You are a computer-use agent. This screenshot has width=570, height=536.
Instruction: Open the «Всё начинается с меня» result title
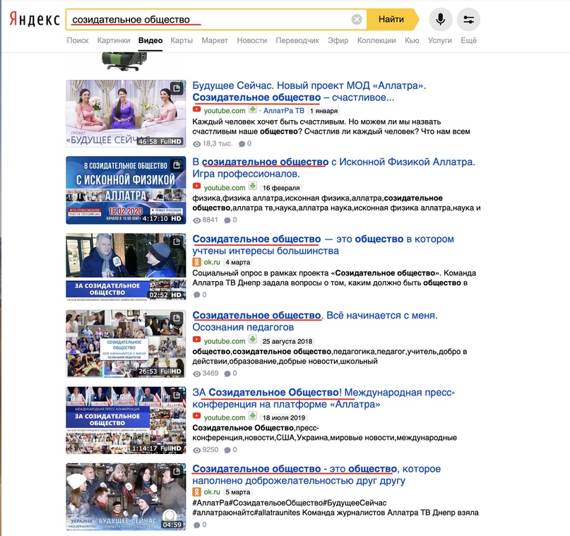(x=315, y=321)
